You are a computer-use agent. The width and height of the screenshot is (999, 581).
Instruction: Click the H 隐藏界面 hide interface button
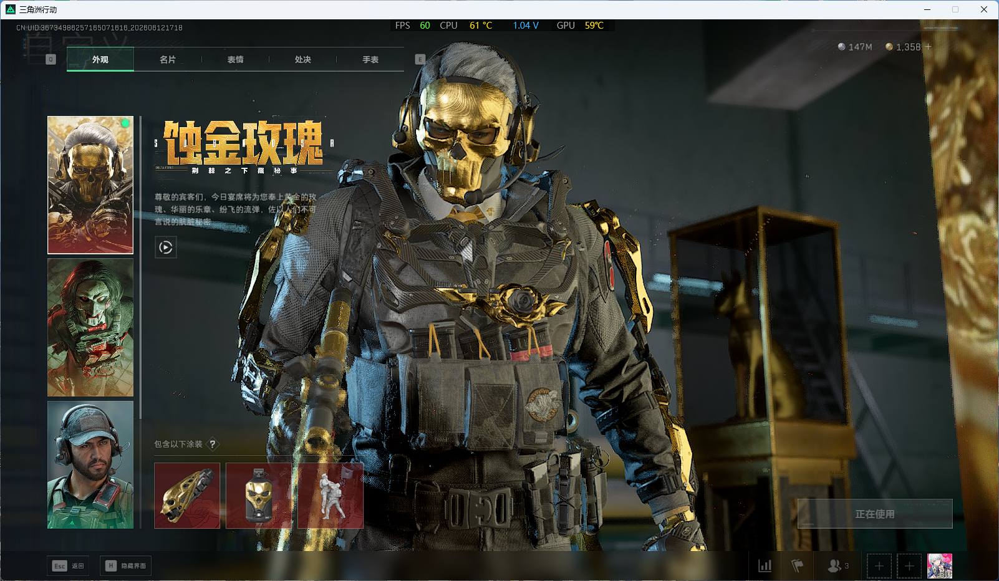(125, 565)
